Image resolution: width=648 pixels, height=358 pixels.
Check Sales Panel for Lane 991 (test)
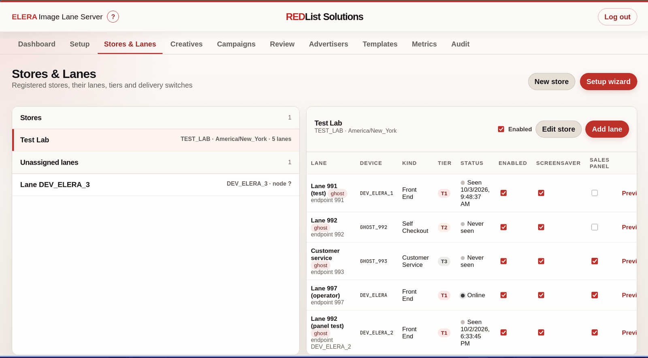pos(595,193)
